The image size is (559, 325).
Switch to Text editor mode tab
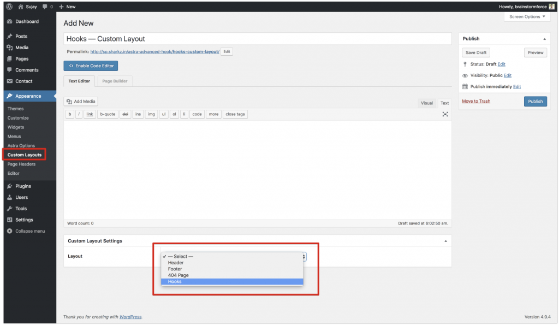coord(444,103)
